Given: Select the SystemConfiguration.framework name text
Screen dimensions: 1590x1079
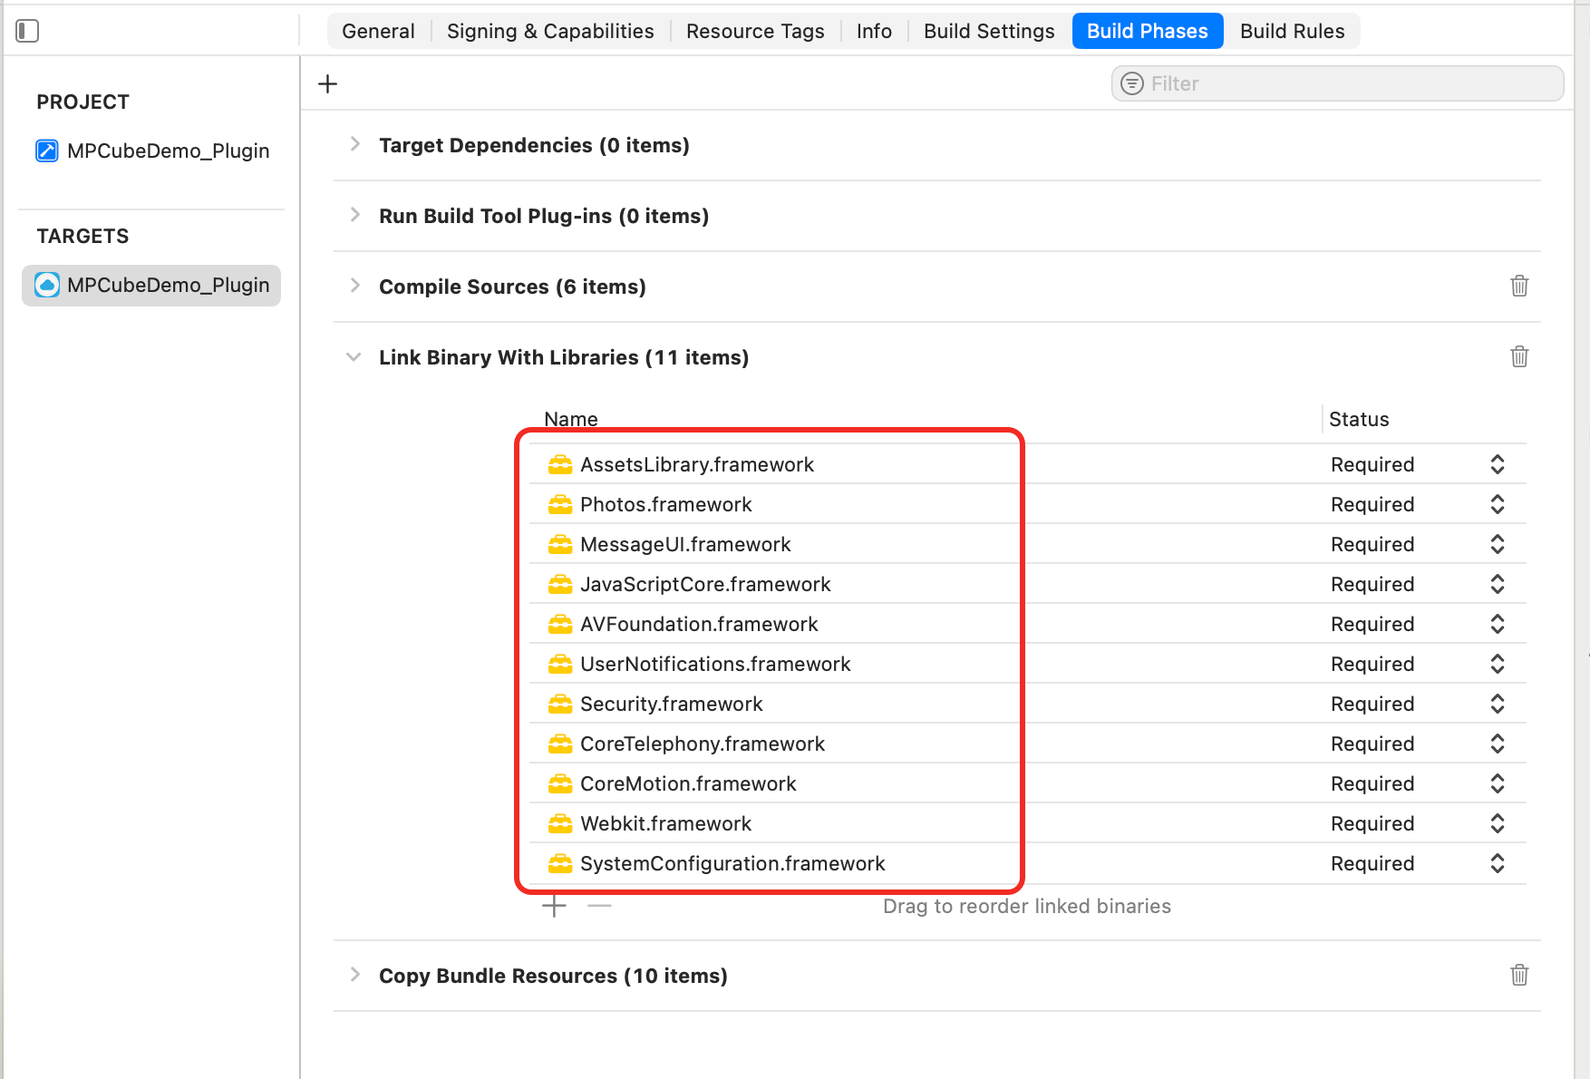Looking at the screenshot, I should (x=732, y=863).
